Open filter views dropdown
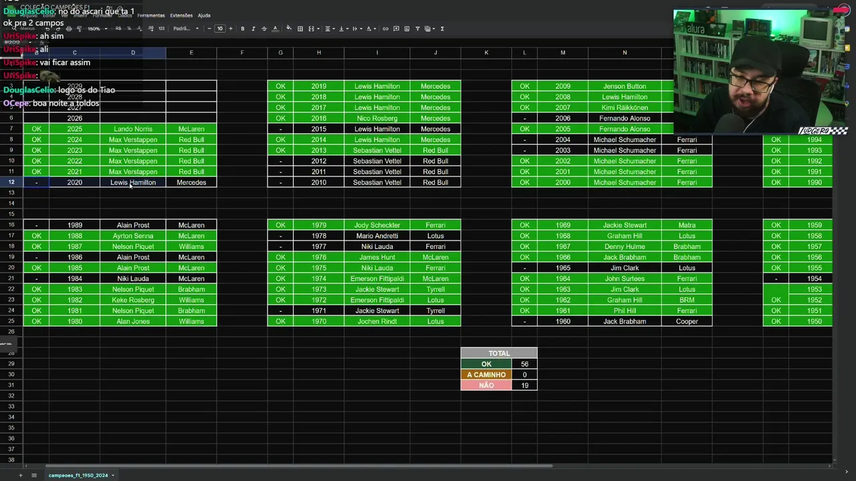This screenshot has height=481, width=856. [430, 29]
